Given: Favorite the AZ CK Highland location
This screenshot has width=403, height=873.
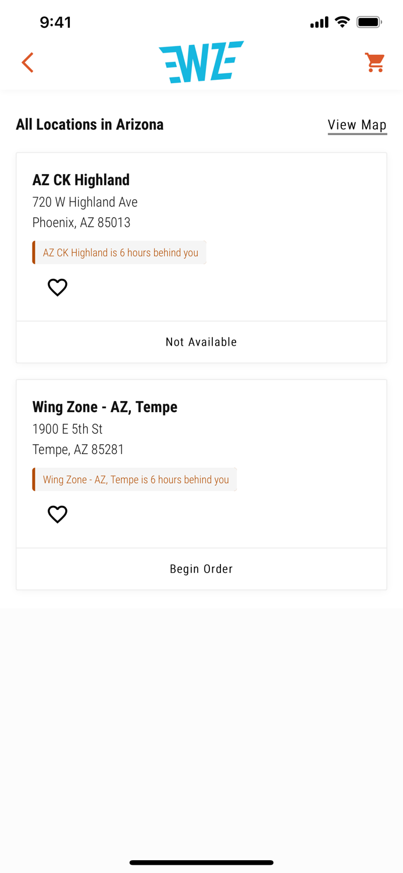Looking at the screenshot, I should (x=57, y=287).
